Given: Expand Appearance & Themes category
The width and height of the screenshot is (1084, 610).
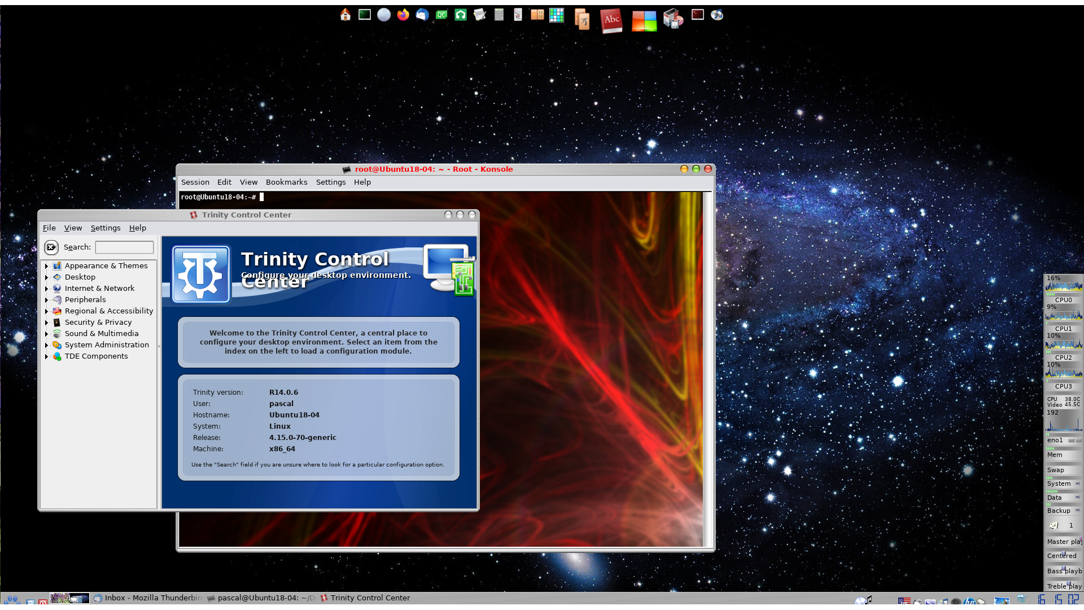Looking at the screenshot, I should pos(46,265).
